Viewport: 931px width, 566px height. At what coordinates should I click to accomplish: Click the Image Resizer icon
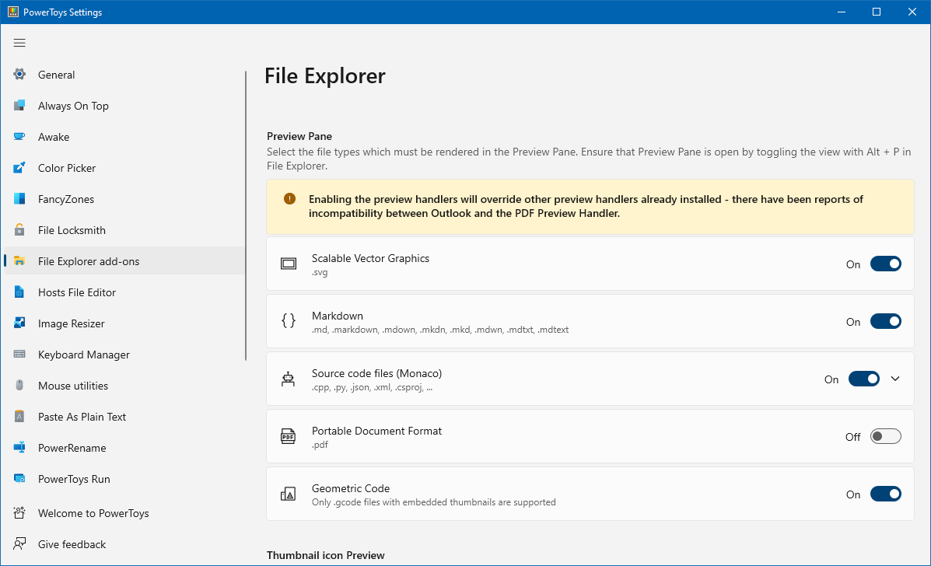19,323
